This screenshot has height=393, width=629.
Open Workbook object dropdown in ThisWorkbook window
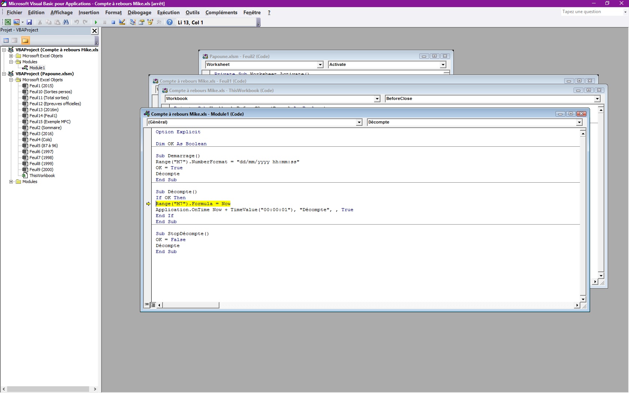click(377, 99)
